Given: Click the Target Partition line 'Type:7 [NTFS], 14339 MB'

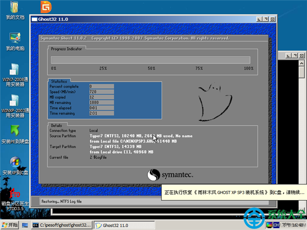Looking at the screenshot, I should (x=116, y=146).
